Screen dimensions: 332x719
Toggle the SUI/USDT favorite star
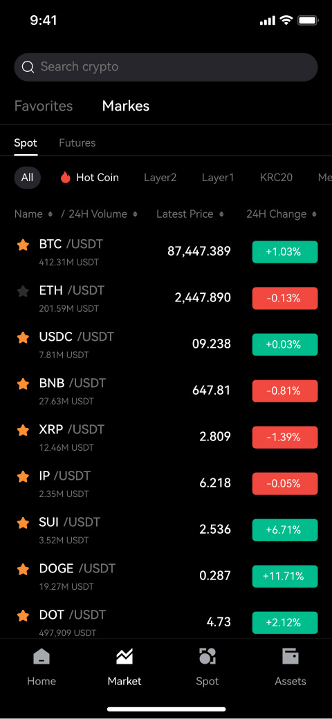click(23, 523)
